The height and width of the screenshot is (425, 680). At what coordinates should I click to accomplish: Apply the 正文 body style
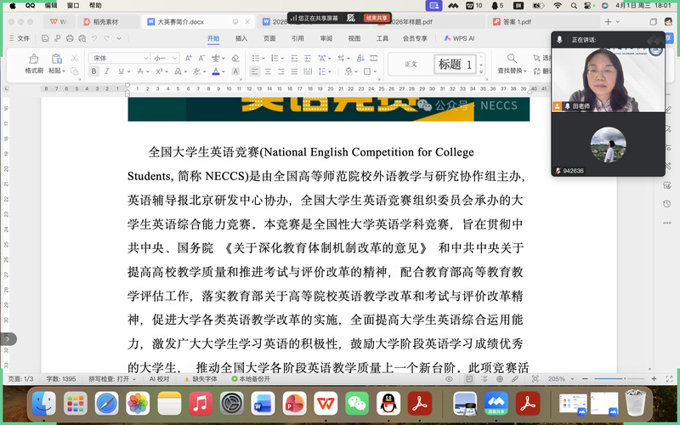(411, 65)
